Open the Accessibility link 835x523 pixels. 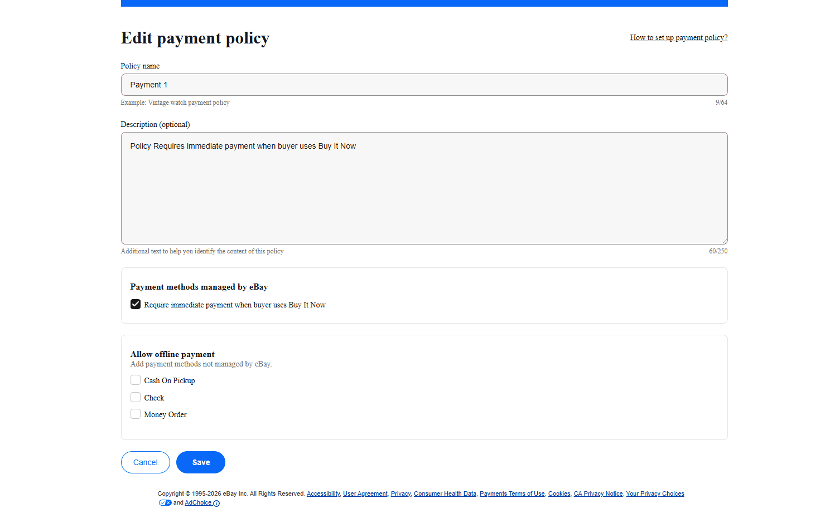tap(323, 493)
